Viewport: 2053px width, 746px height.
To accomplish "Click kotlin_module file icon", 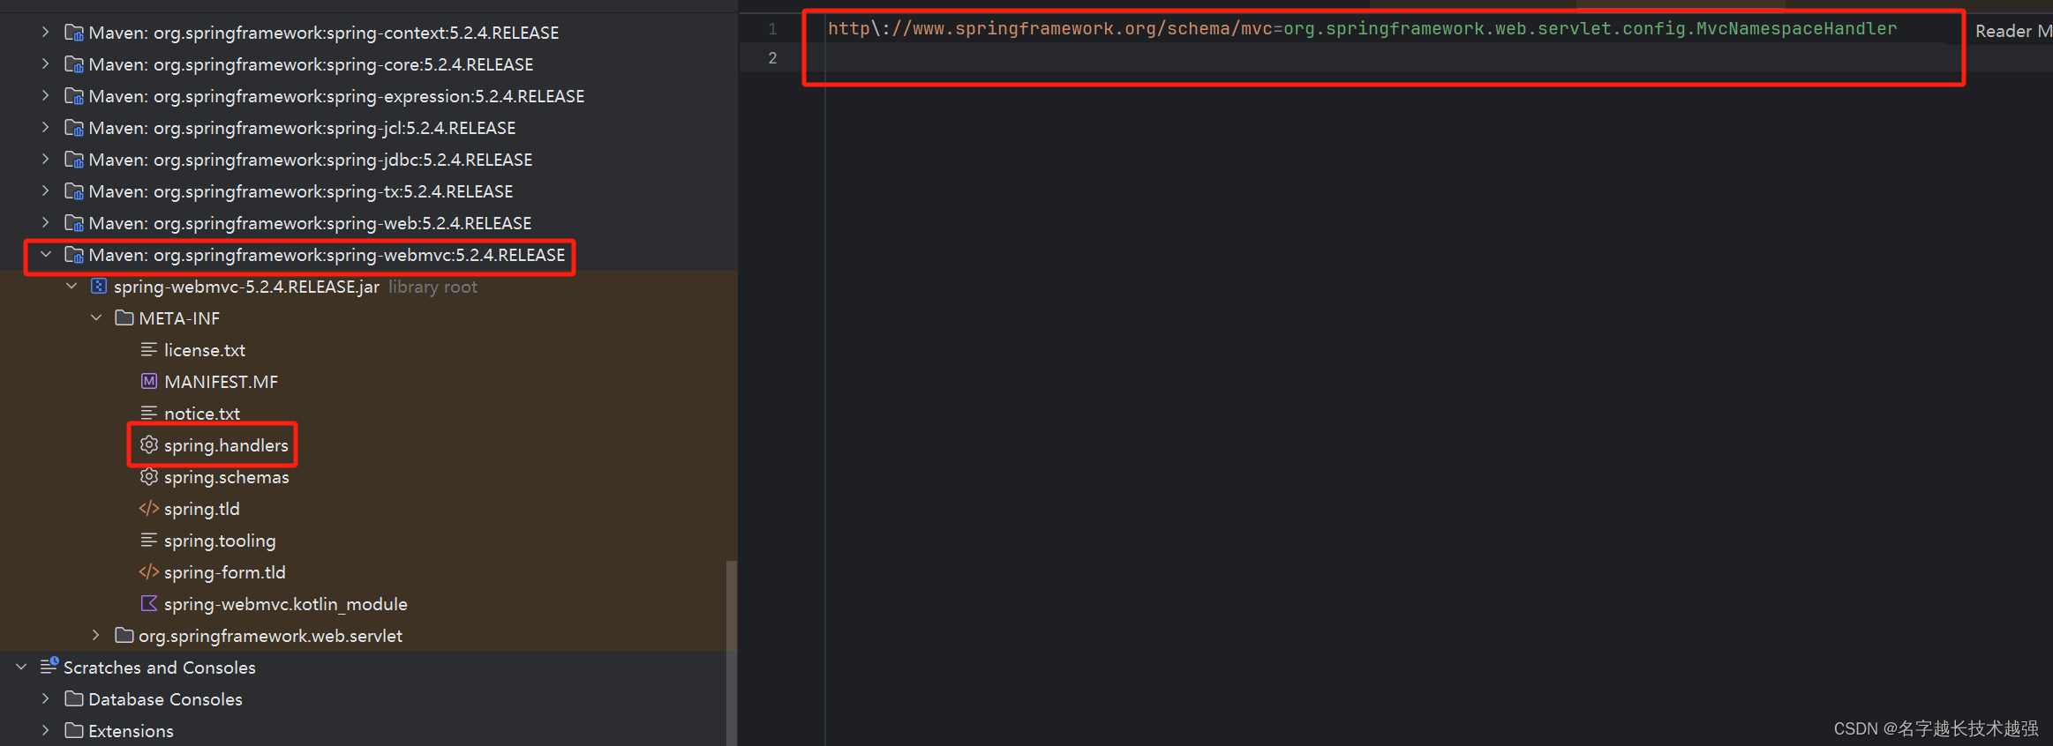I will coord(149,603).
